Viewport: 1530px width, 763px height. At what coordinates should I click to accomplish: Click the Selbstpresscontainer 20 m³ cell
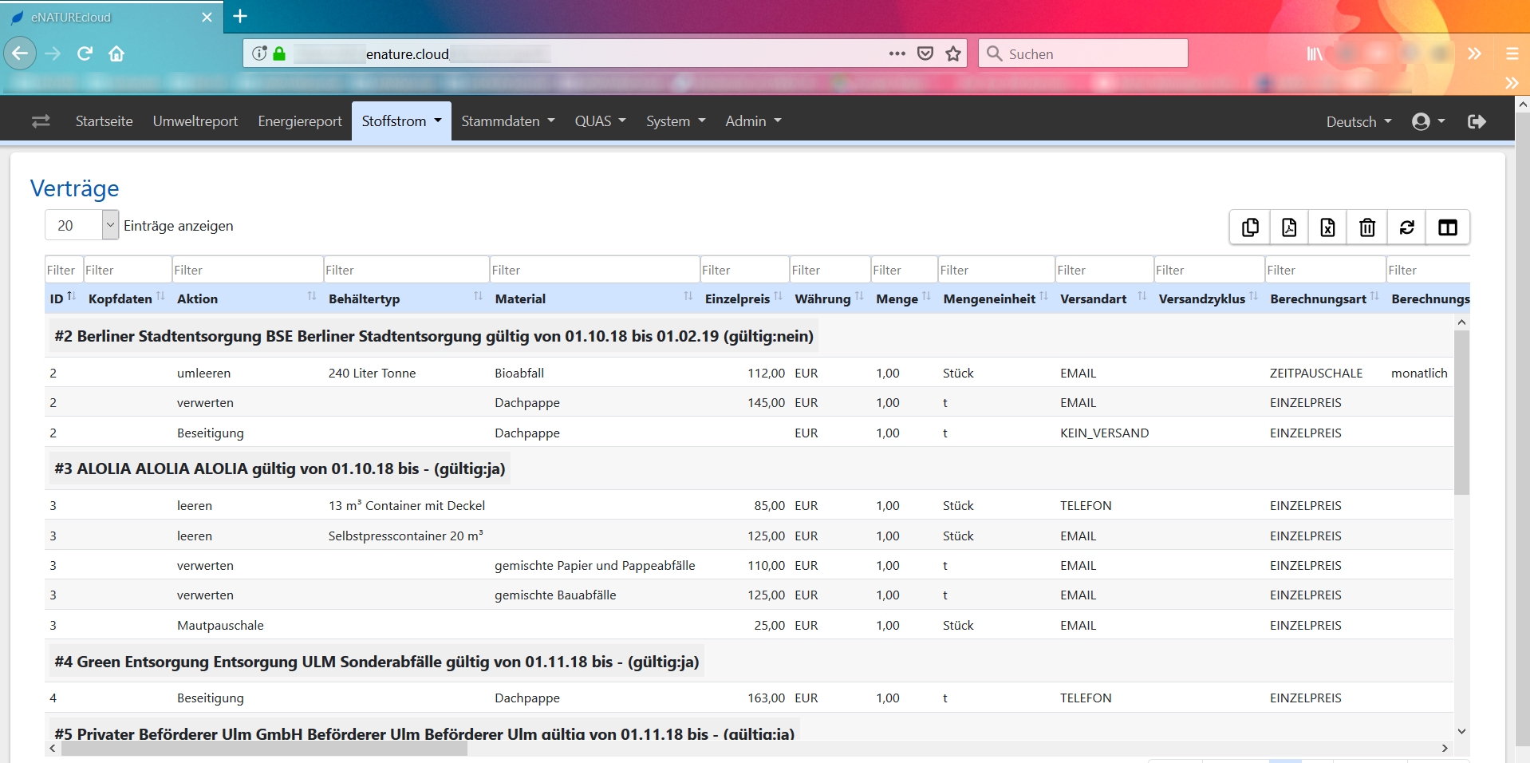pos(406,536)
